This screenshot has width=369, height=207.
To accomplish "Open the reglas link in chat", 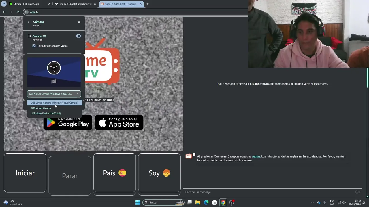I will 256,156.
